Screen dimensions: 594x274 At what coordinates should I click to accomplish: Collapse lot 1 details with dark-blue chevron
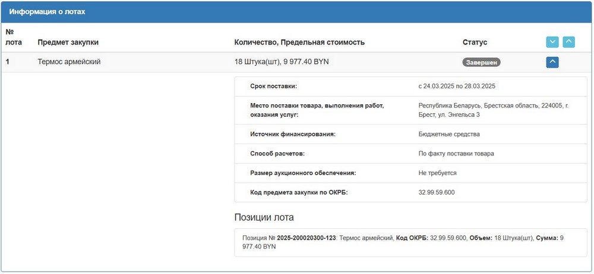tap(552, 62)
